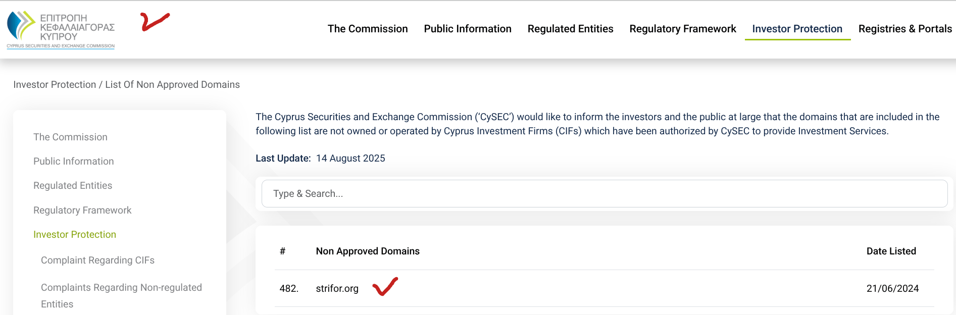Open Registries & Portals navigation menu

(904, 29)
